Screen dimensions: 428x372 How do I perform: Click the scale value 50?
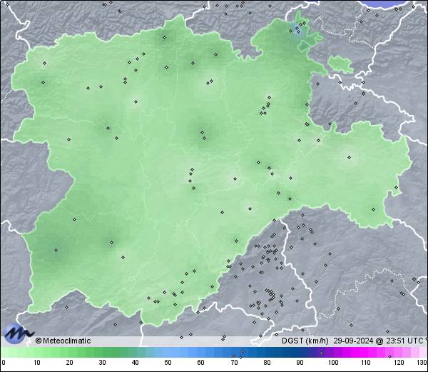168,363
